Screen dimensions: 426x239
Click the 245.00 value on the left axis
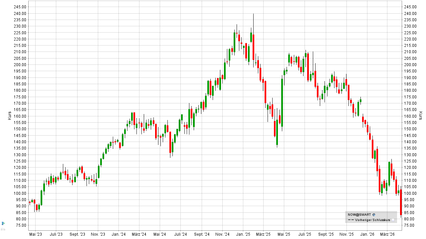click(x=21, y=7)
